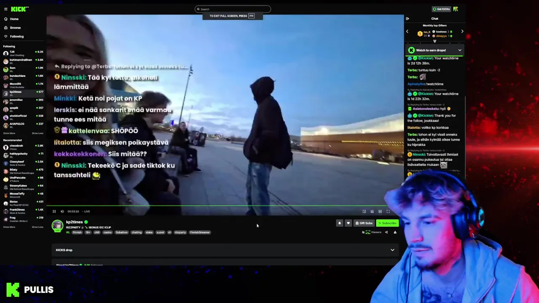Open kuhlmanvirallinen channel in sidebar

click(x=23, y=61)
